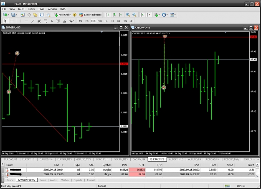Expand the Profiles dropdown arrow
261x189 pixels.
(x=16, y=15)
